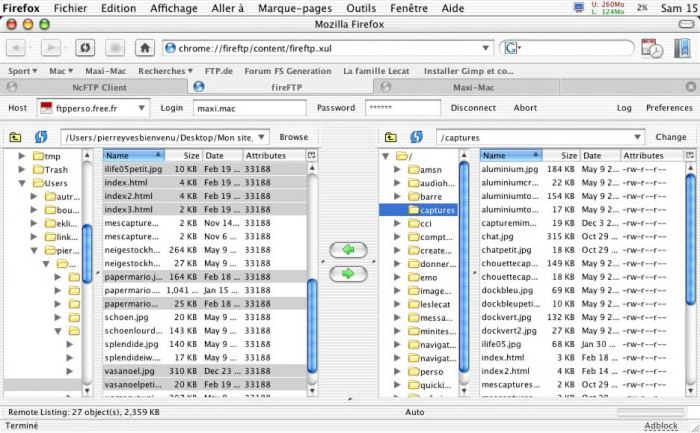Viewport: 700px width, 433px height.
Task: Open the Sport bookmarks folder
Action: pos(23,71)
